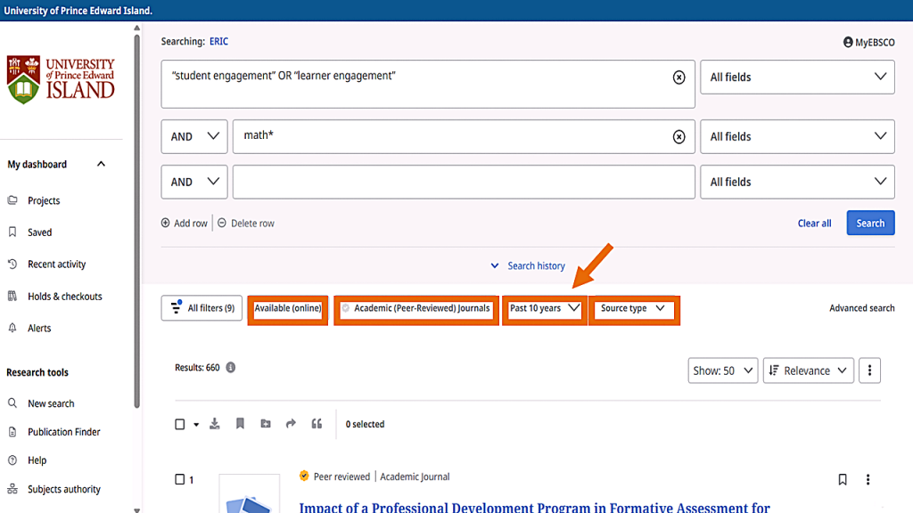Click the Clear all link
This screenshot has width=913, height=513.
pos(814,224)
